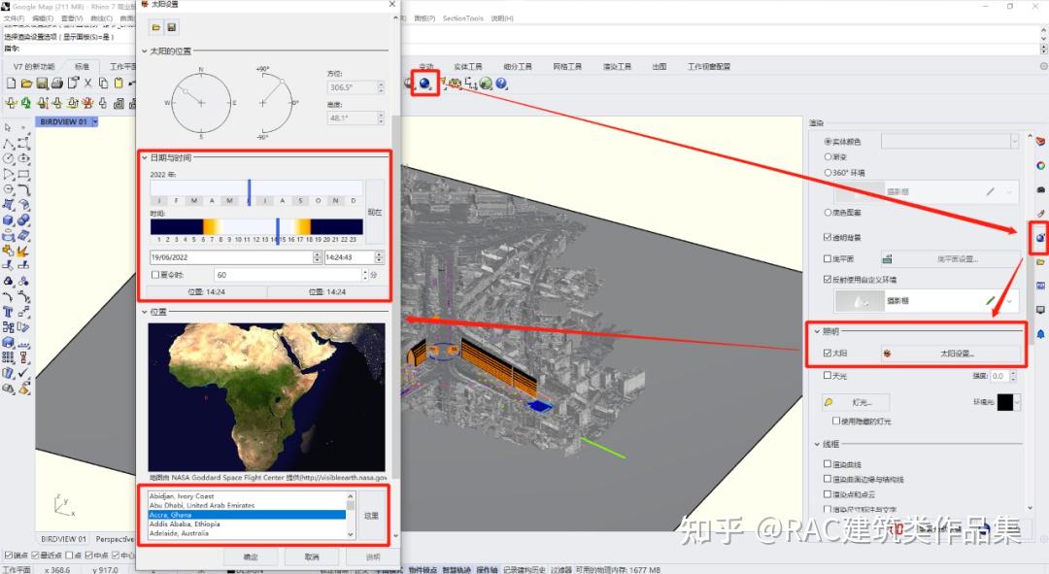Click the Now button beside time sliders

click(375, 212)
